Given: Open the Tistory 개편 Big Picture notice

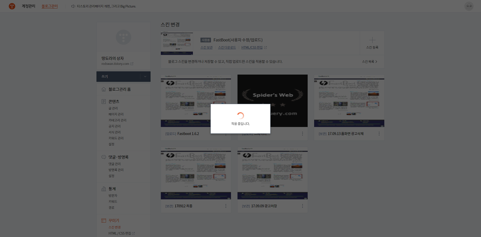Looking at the screenshot, I should pyautogui.click(x=106, y=6).
